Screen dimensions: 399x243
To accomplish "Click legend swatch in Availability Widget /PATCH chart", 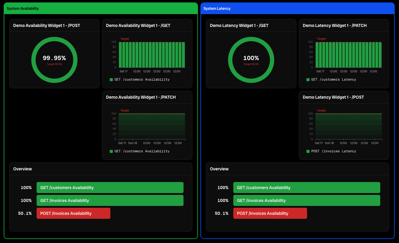I will tap(111, 151).
